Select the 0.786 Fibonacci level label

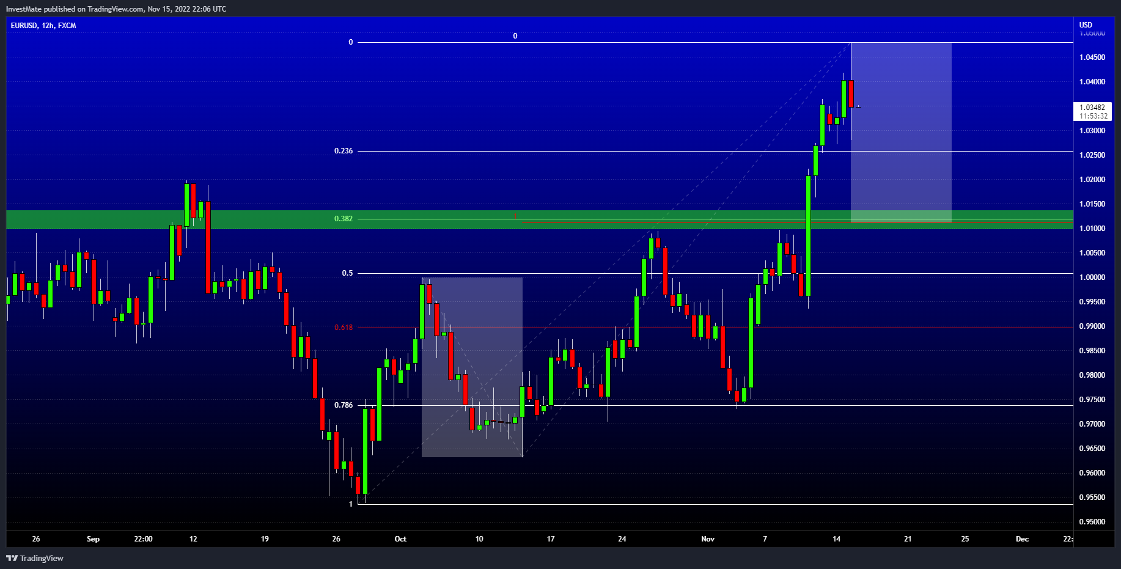coord(344,405)
